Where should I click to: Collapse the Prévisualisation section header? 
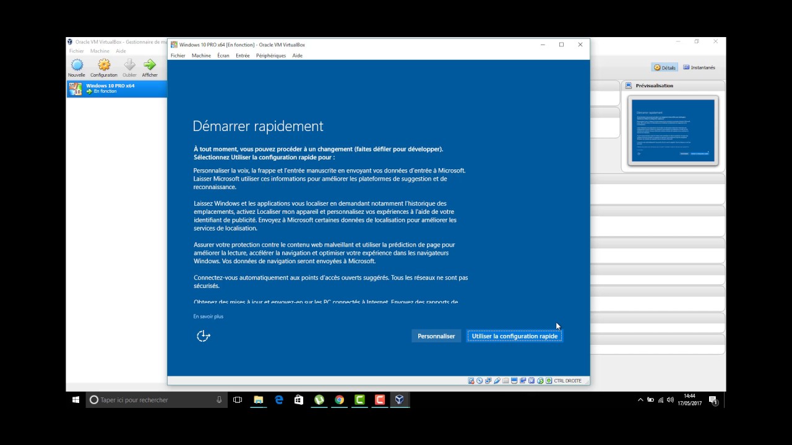pyautogui.click(x=673, y=86)
